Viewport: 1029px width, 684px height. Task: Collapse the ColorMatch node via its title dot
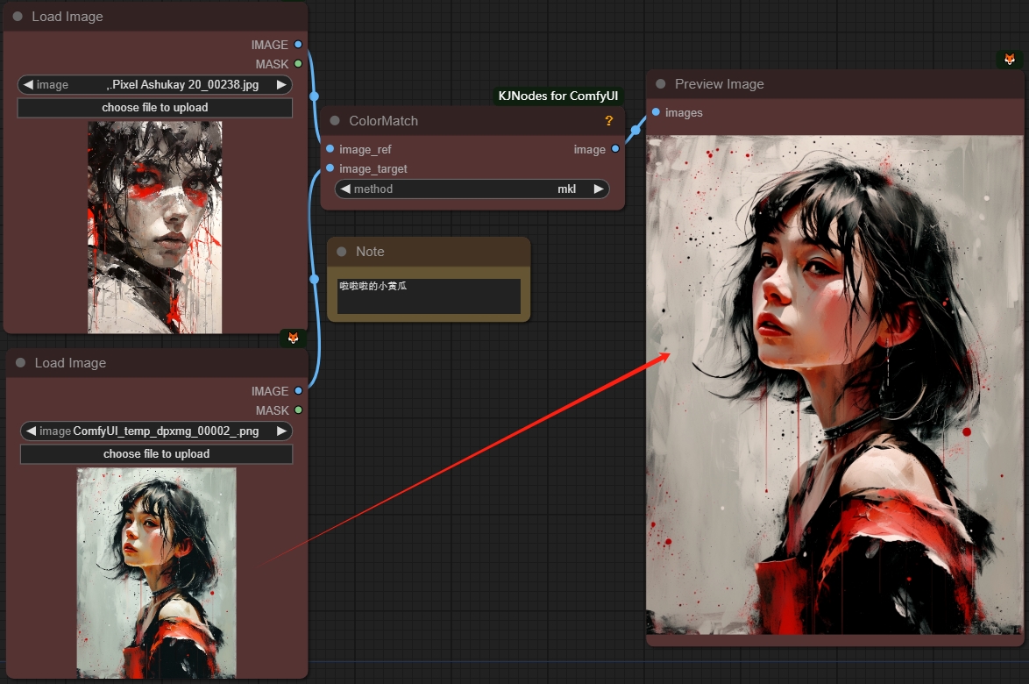point(335,121)
